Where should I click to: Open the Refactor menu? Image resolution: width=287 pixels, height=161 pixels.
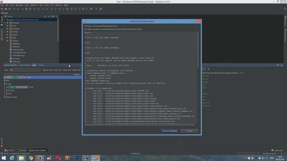[34, 5]
